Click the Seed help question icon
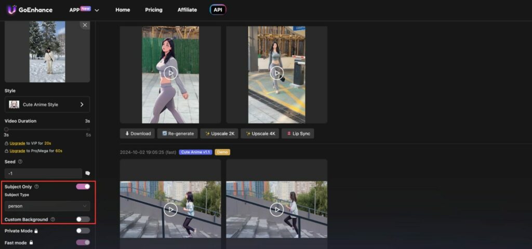This screenshot has width=532, height=249. (20, 162)
